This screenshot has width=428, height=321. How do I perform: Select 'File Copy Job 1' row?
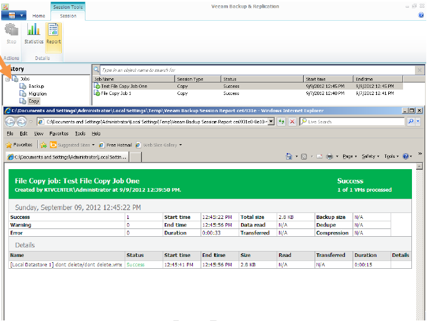(x=248, y=93)
